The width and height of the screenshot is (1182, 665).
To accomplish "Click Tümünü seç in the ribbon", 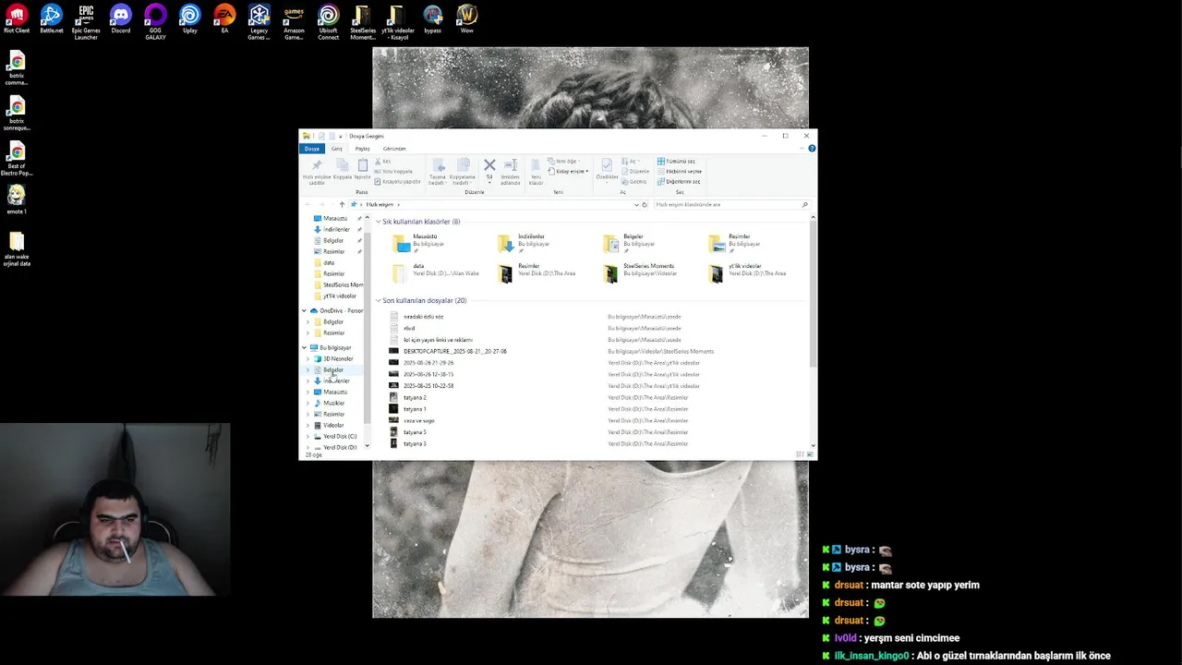I will pos(677,161).
